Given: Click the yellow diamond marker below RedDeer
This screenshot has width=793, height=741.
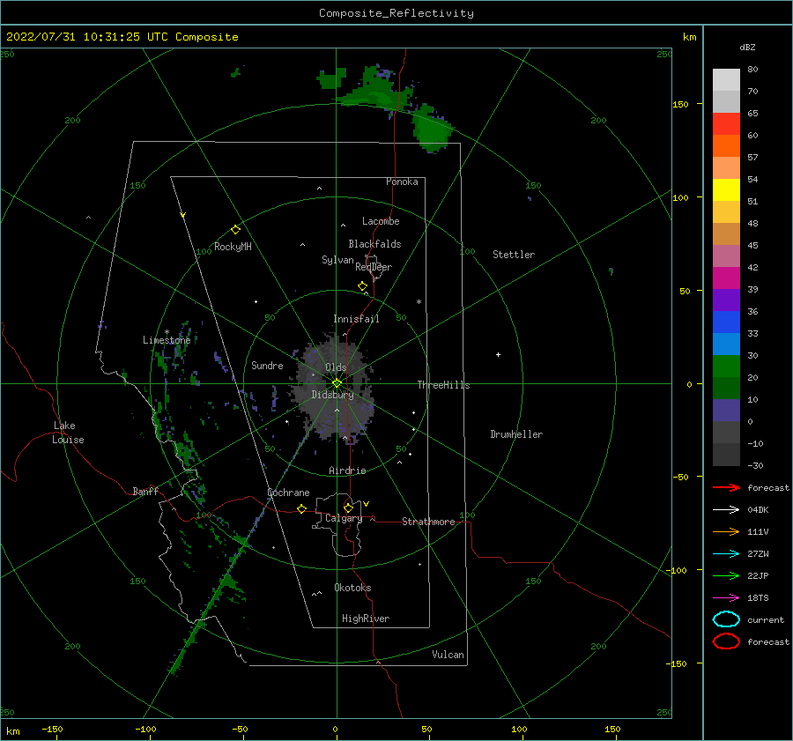Looking at the screenshot, I should point(363,286).
